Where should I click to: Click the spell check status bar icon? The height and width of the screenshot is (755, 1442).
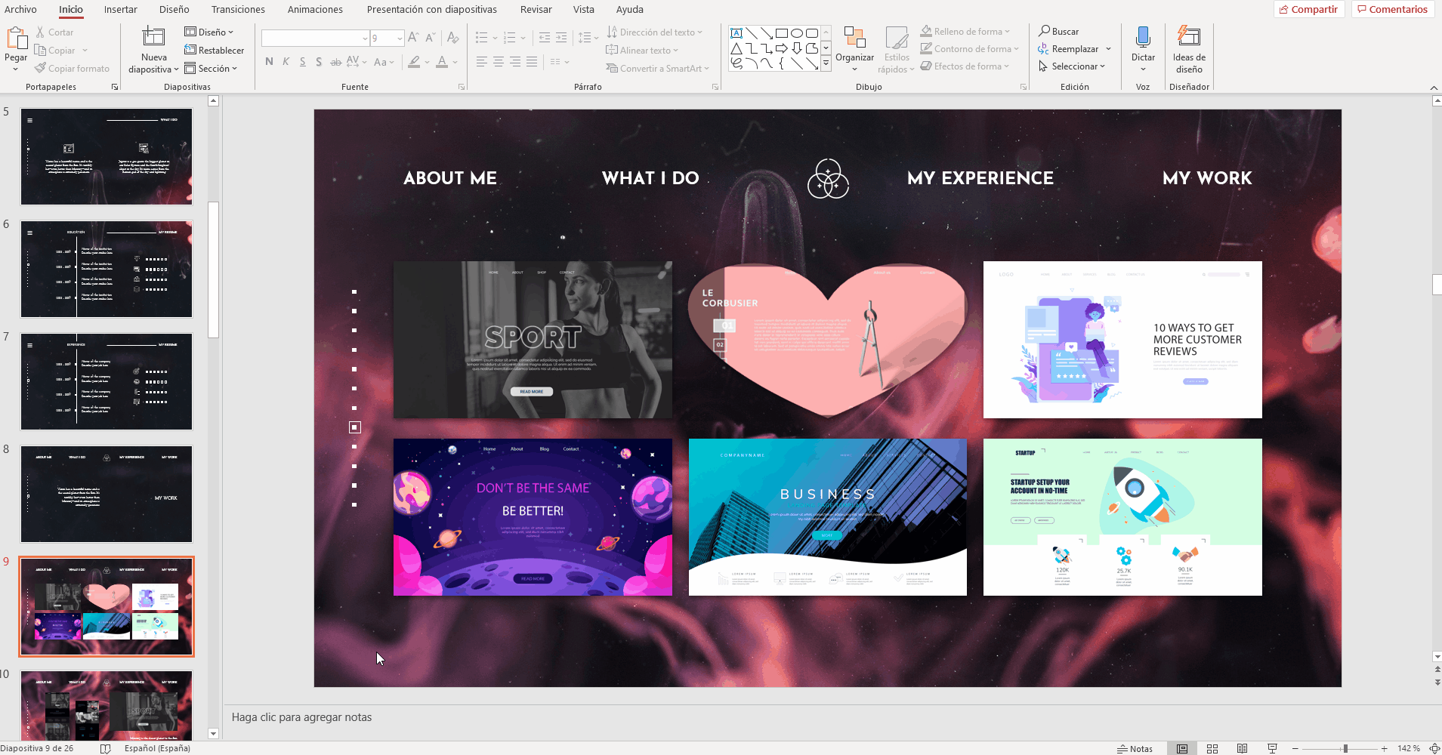click(x=106, y=748)
